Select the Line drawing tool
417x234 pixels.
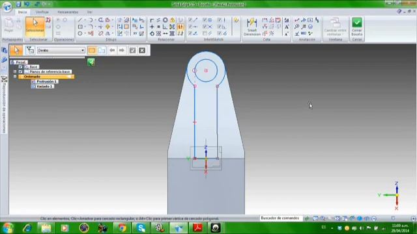(x=80, y=20)
